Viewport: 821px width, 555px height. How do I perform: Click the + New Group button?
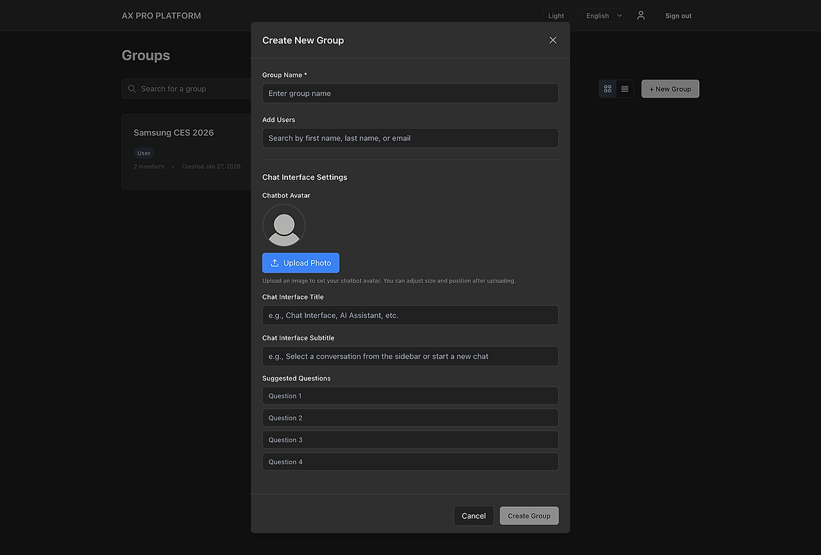[x=670, y=89]
